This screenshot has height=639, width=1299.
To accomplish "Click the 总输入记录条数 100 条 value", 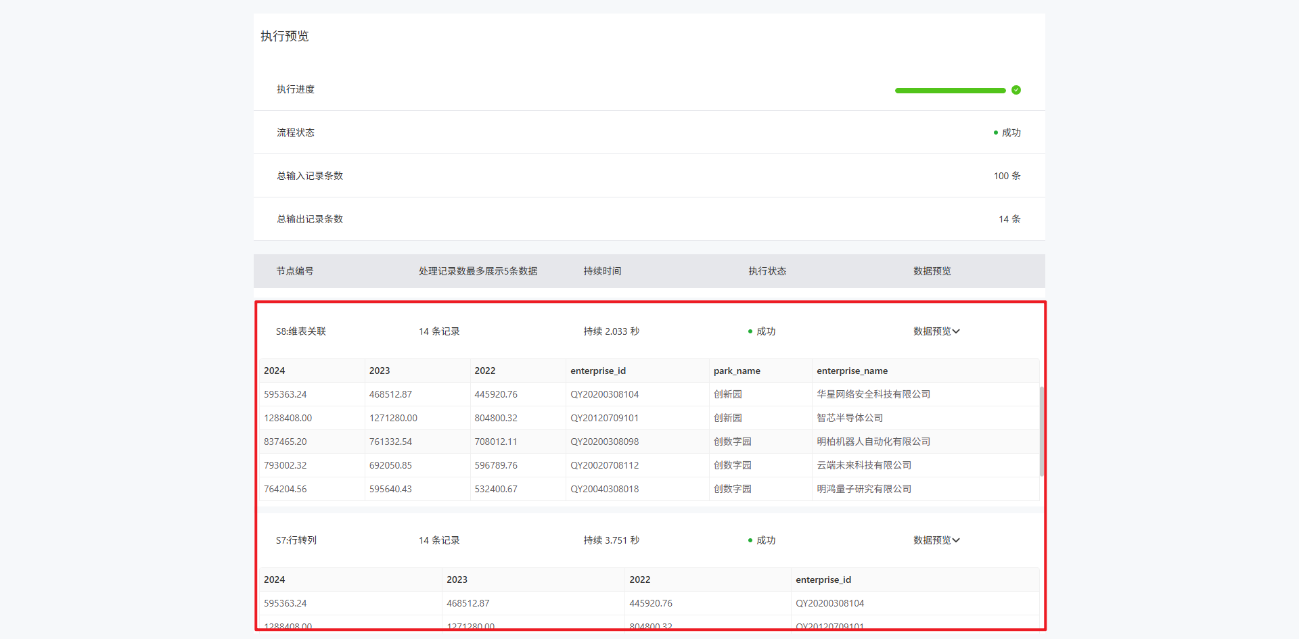I will (x=1007, y=176).
